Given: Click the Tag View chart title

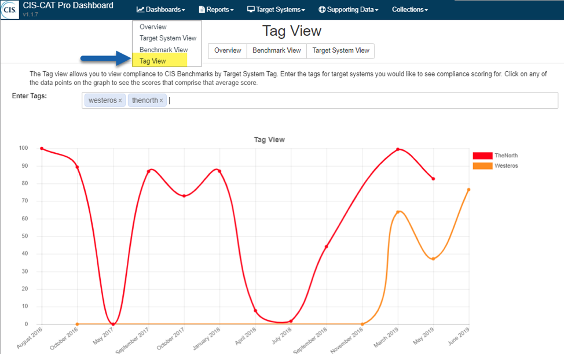Looking at the screenshot, I should (x=269, y=139).
